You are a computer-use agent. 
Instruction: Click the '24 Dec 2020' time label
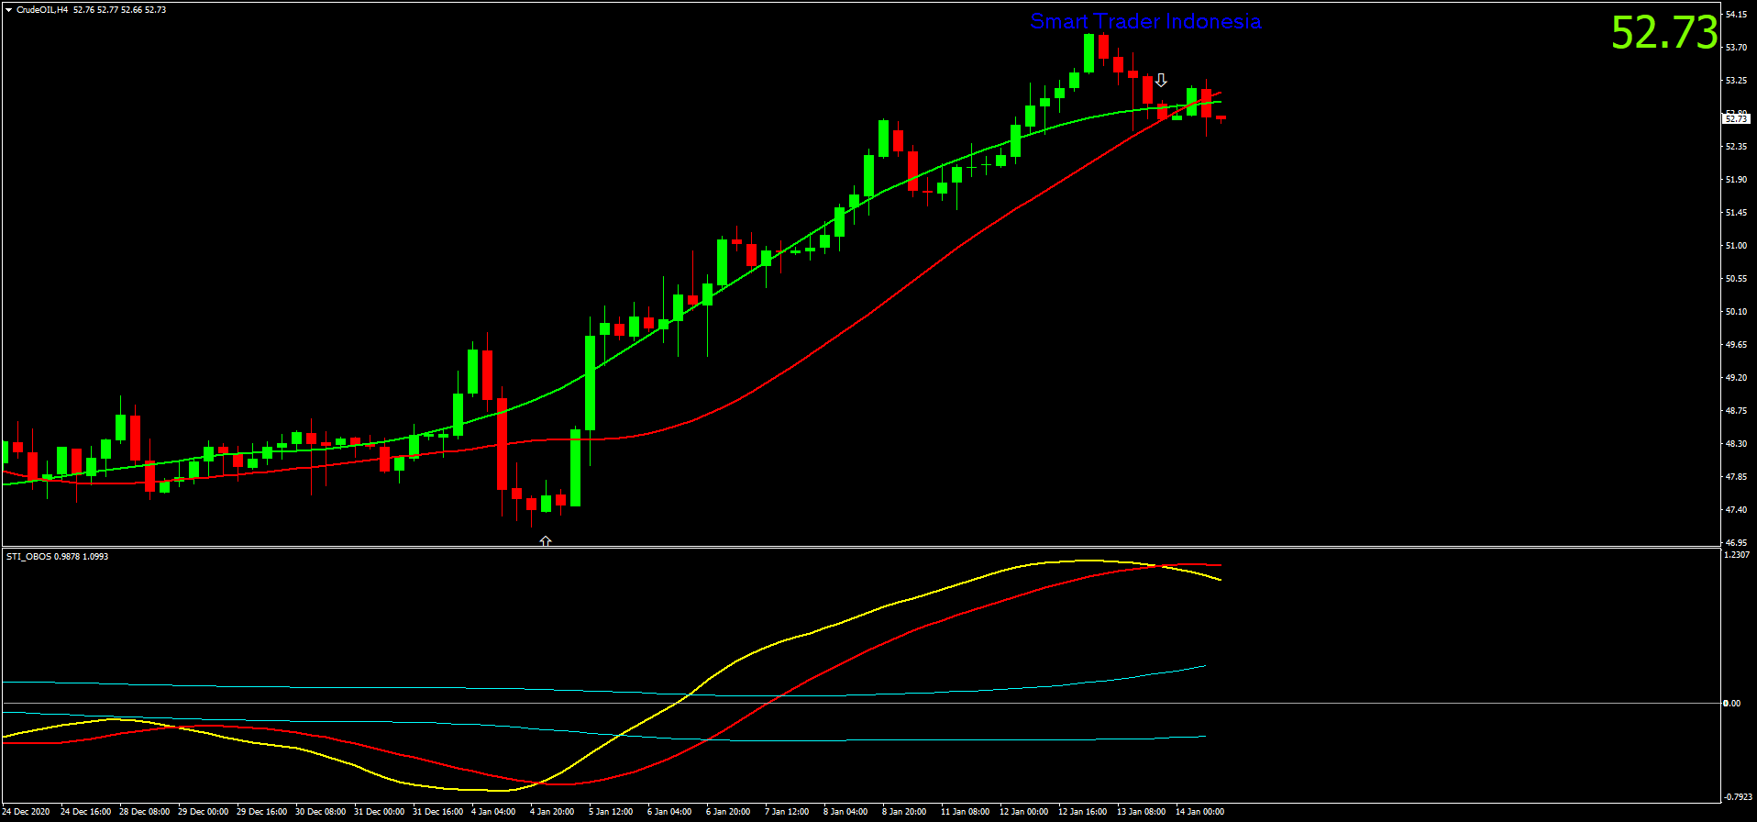click(26, 812)
